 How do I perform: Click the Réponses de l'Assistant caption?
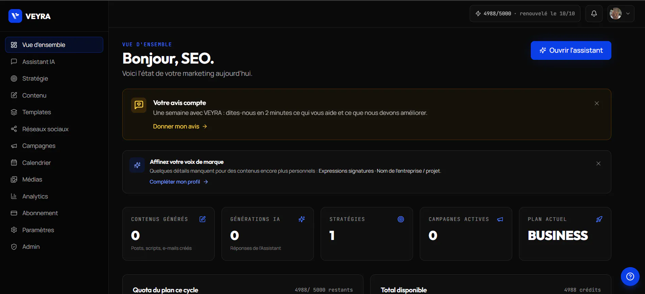[x=255, y=248]
